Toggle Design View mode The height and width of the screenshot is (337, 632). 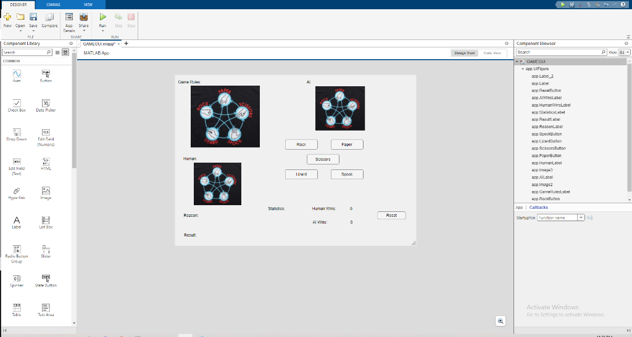[x=464, y=53]
